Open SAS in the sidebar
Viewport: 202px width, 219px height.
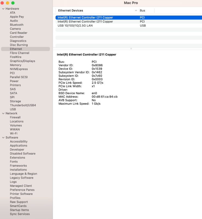(x=13, y=89)
